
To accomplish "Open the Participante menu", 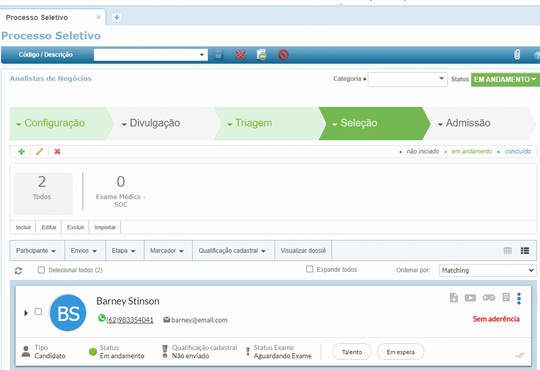I will click(36, 251).
